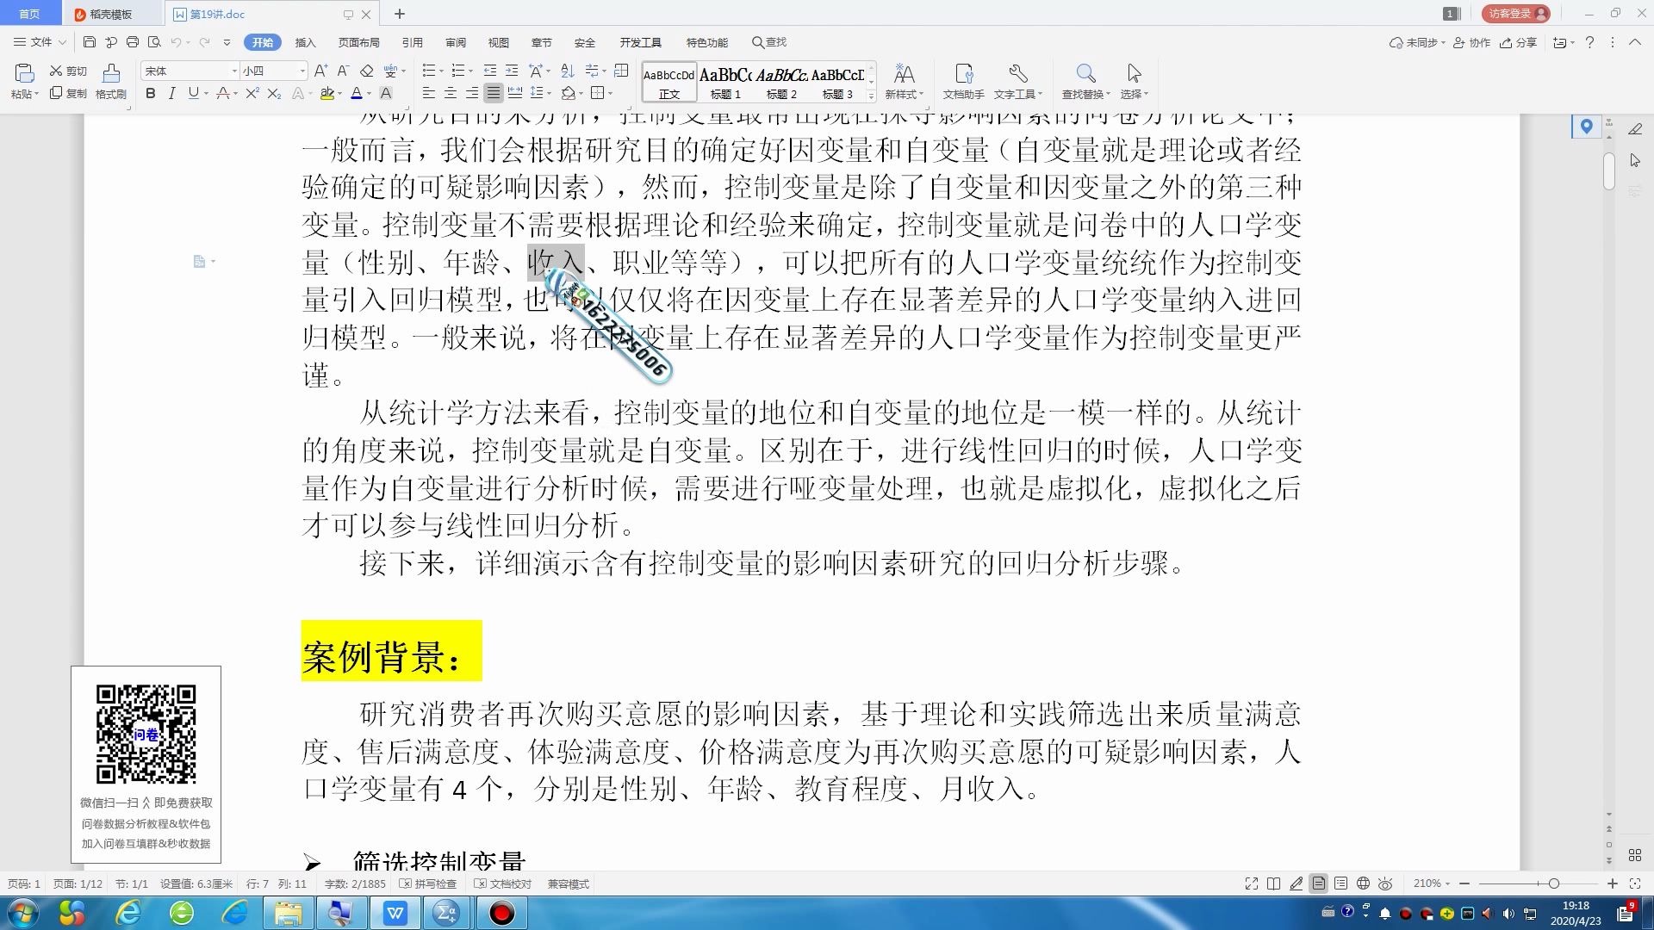Click the Sort (A-Z) icon
Image resolution: width=1654 pixels, height=930 pixels.
(x=567, y=71)
